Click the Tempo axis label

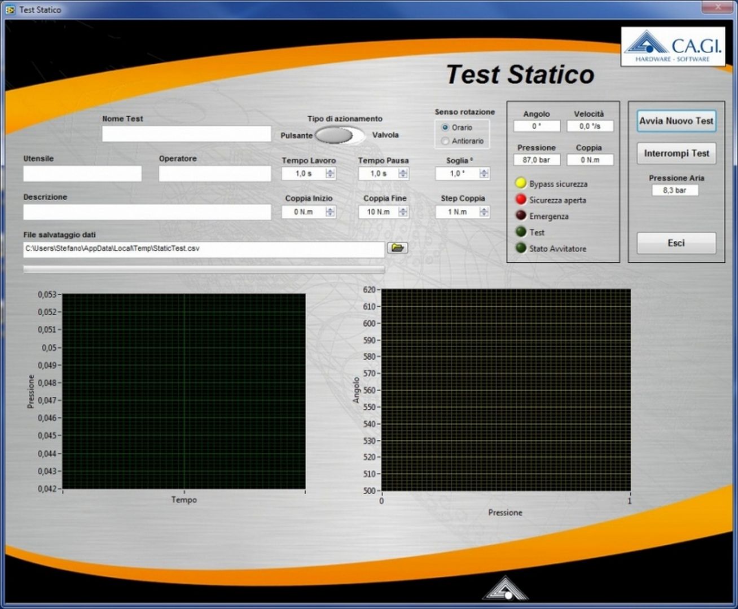184,500
